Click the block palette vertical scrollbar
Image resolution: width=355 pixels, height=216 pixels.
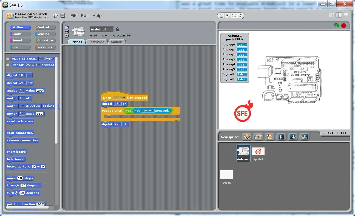[56, 100]
